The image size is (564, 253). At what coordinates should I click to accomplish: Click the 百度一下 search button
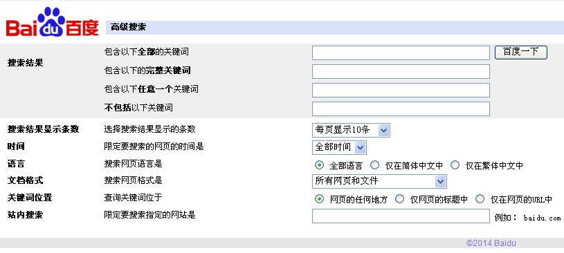tap(521, 52)
